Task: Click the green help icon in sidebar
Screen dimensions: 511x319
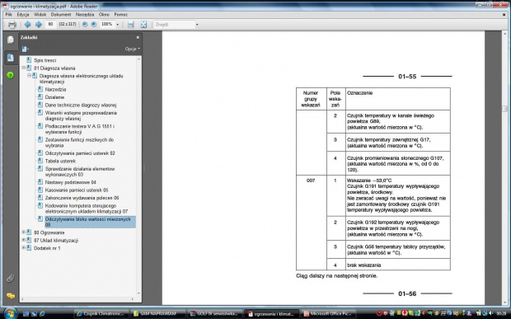Action: (11, 75)
